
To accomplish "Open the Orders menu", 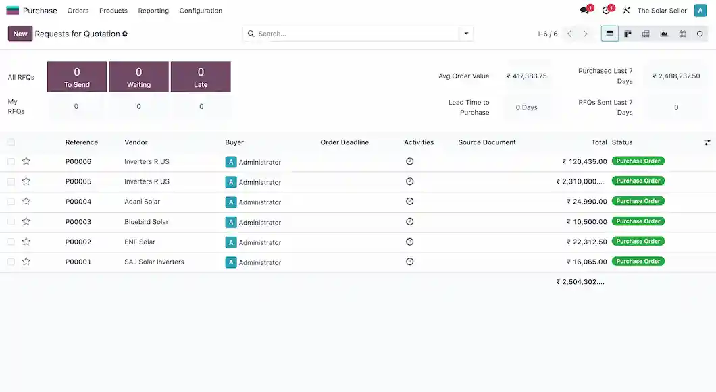I will (78, 11).
